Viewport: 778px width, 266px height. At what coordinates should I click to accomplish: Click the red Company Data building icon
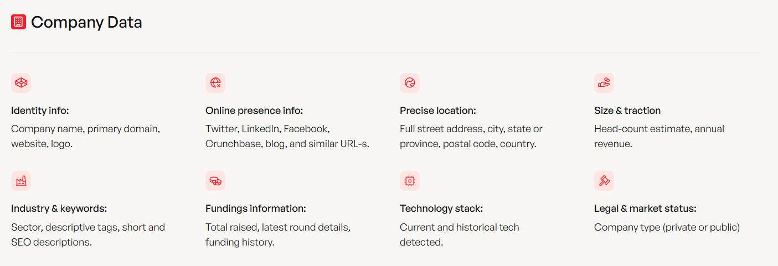coord(18,22)
